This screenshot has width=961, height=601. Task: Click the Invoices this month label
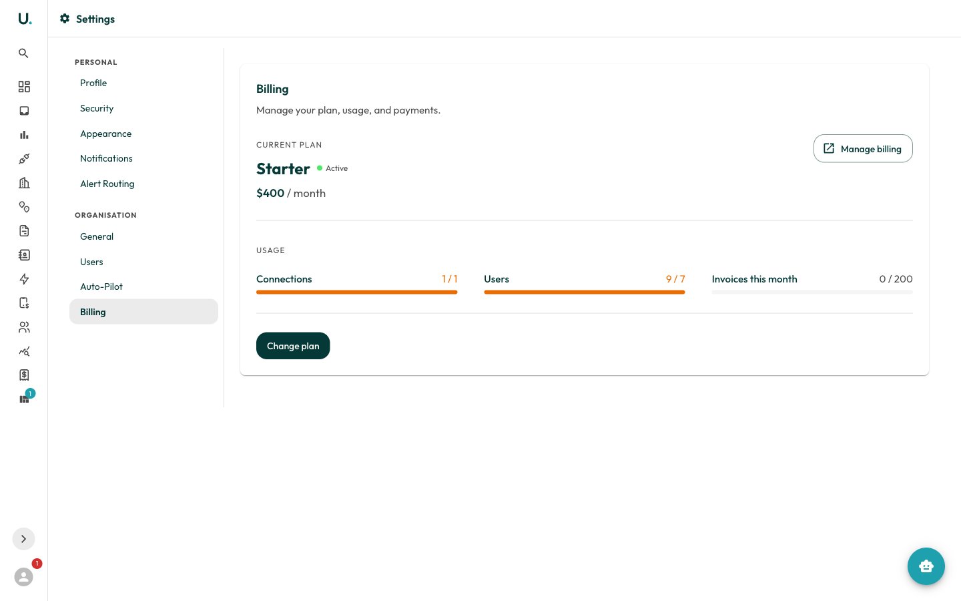click(754, 279)
